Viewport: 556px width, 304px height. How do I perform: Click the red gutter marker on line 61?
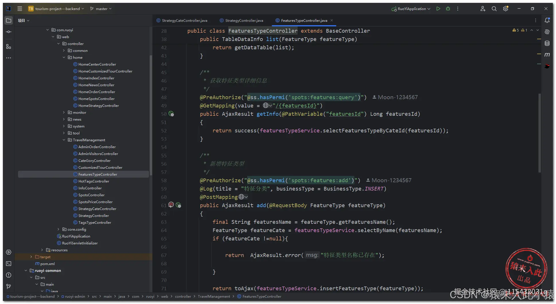click(x=171, y=205)
